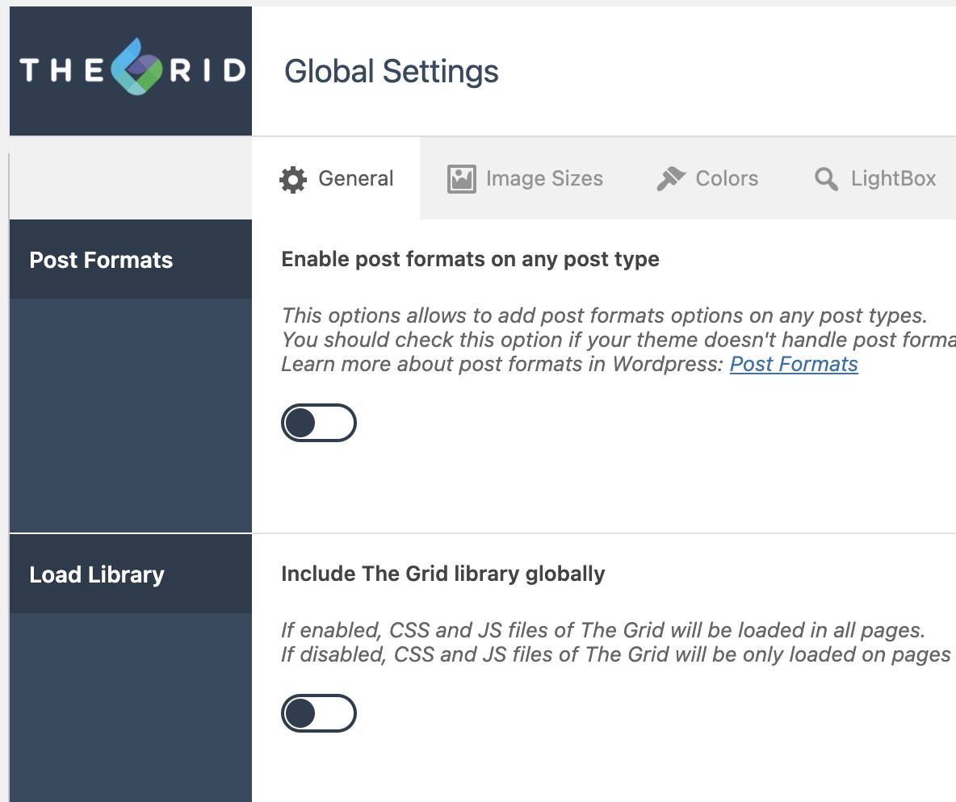Select the Post Formats sidebar section
Image resolution: width=956 pixels, height=802 pixels.
[x=101, y=260]
